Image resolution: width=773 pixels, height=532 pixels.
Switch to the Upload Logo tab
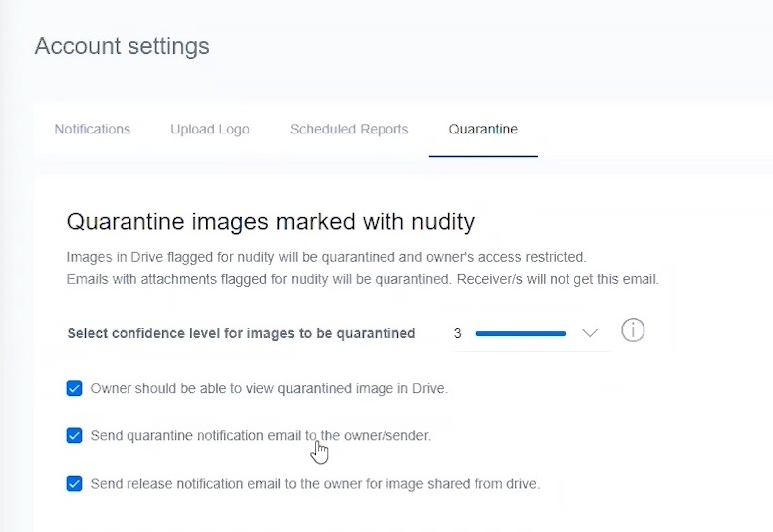[x=210, y=130]
